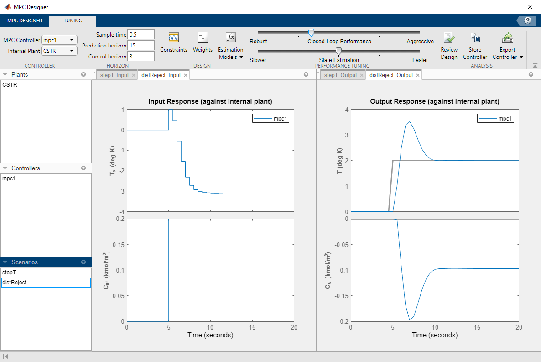Store the current controller

click(x=475, y=44)
